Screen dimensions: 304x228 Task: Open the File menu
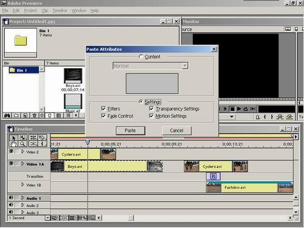coord(5,10)
